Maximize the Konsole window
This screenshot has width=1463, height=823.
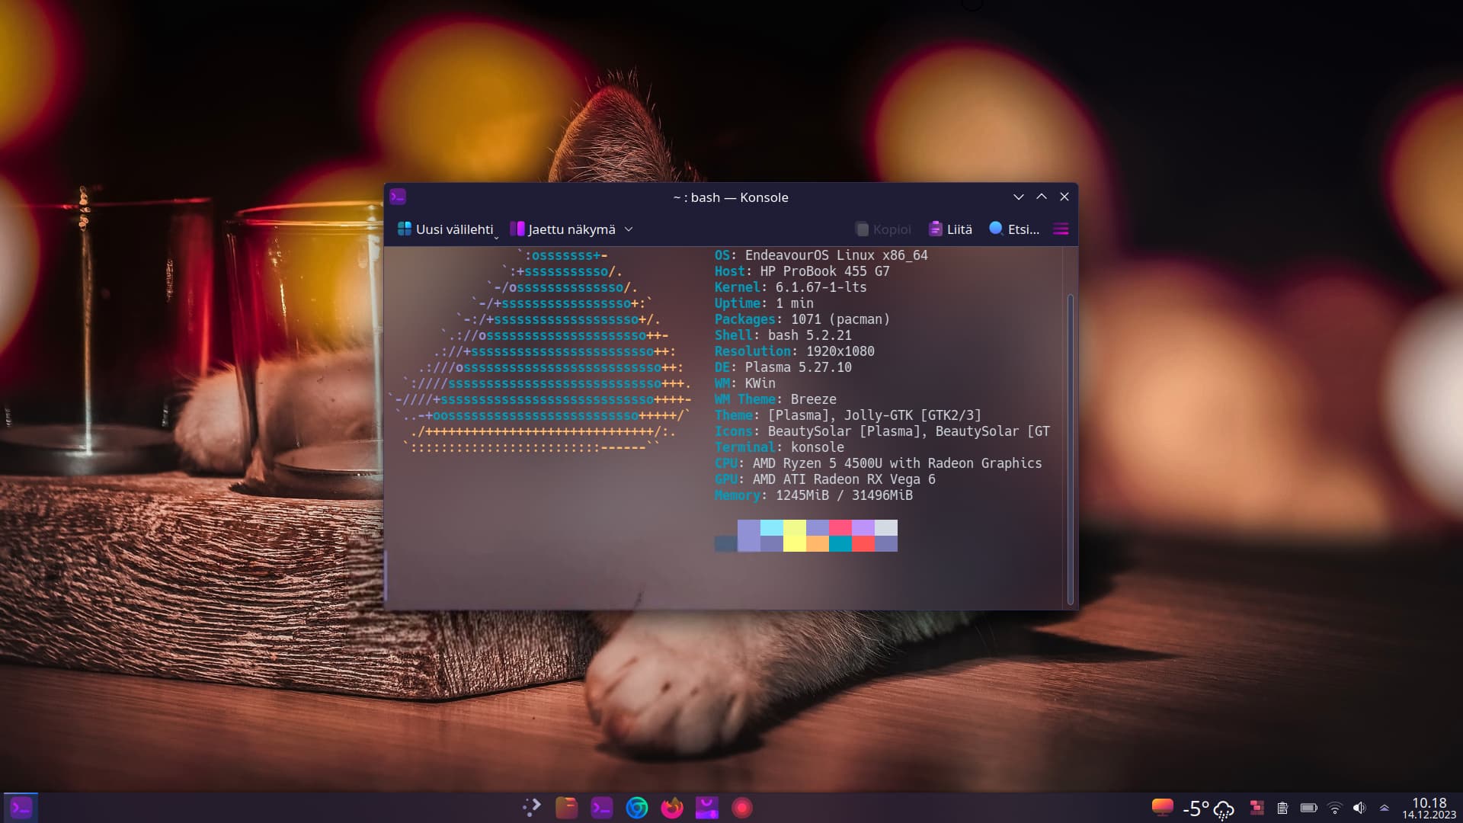[1042, 197]
